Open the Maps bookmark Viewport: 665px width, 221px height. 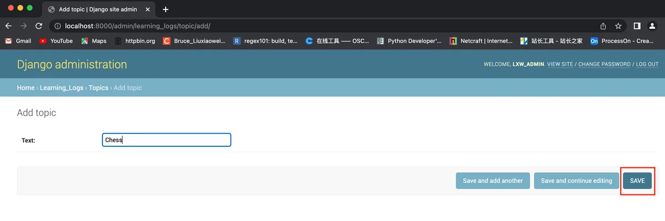click(94, 41)
